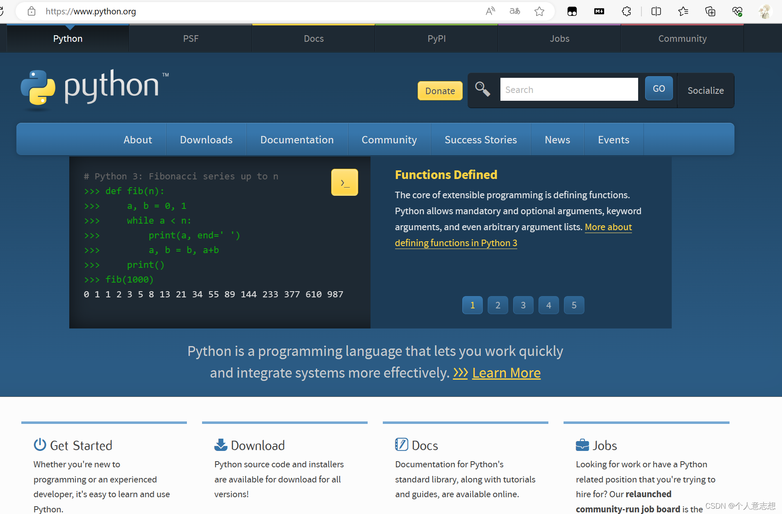Click the Functions Defined heading
Screen dimensions: 782x514
coord(446,175)
